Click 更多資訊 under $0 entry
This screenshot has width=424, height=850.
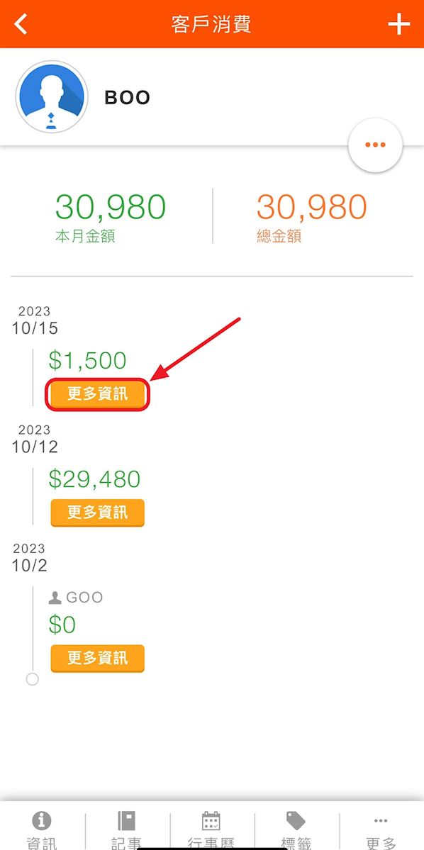tap(98, 659)
